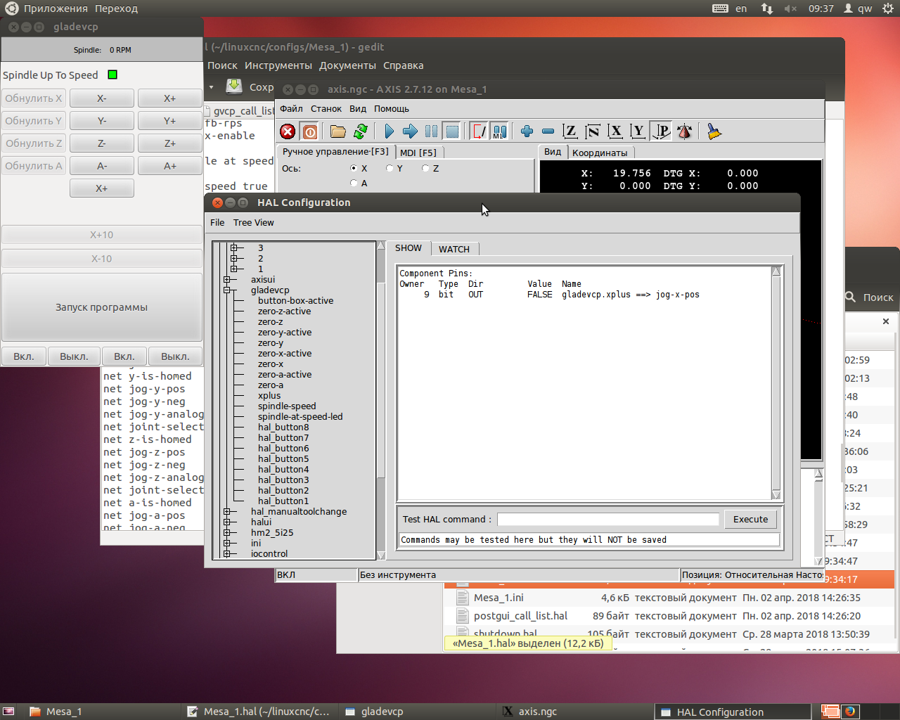Click the Запуск программы button
900x720 pixels.
pyautogui.click(x=102, y=307)
